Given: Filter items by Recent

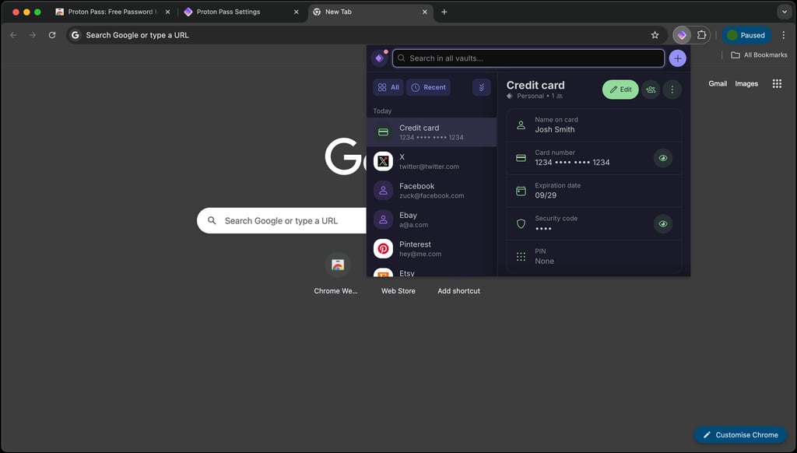Looking at the screenshot, I should click(428, 87).
